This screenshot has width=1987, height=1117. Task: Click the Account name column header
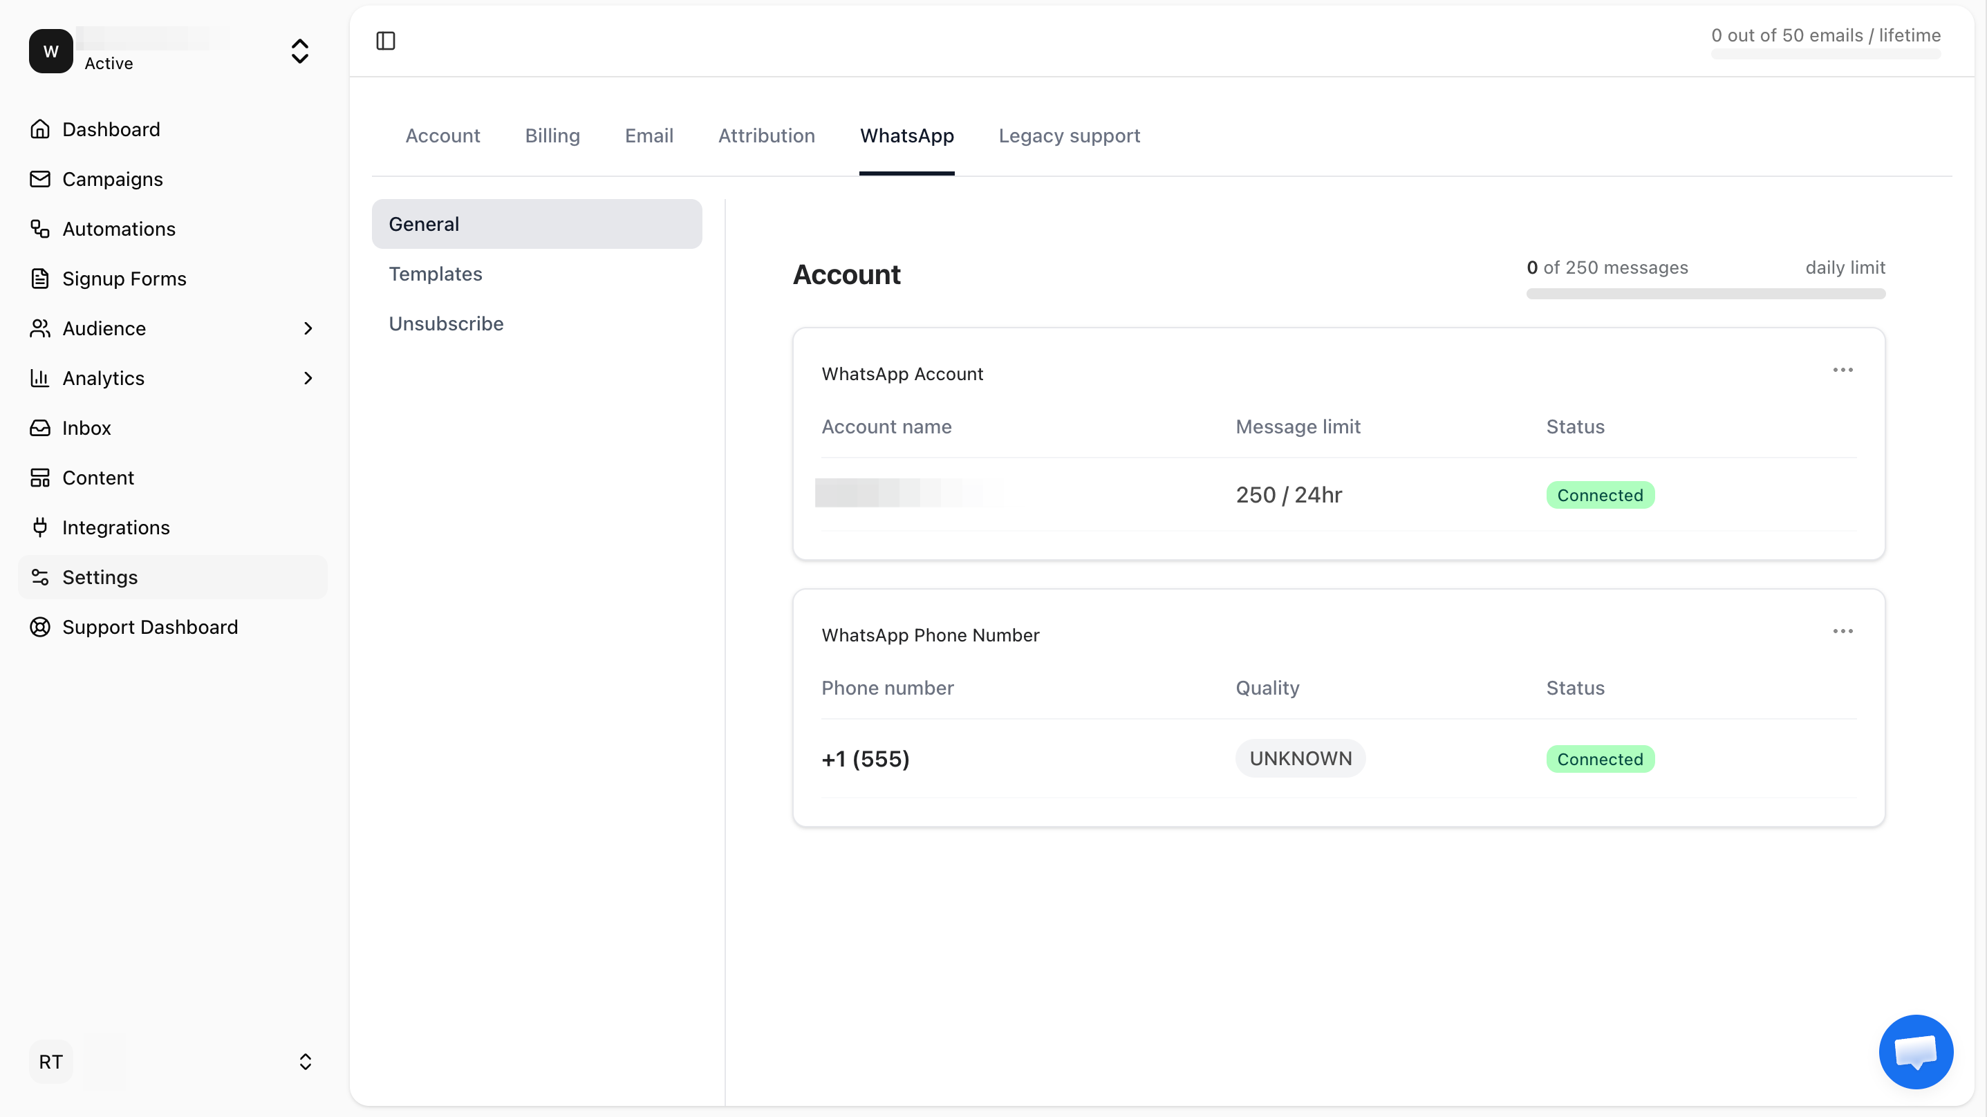pos(886,426)
